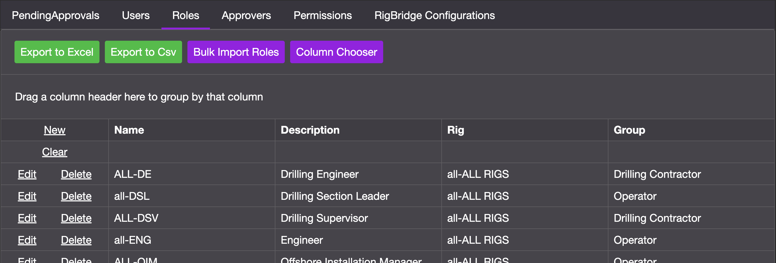Select the Approvers tab
Screen dimensions: 776x263
[x=246, y=15]
